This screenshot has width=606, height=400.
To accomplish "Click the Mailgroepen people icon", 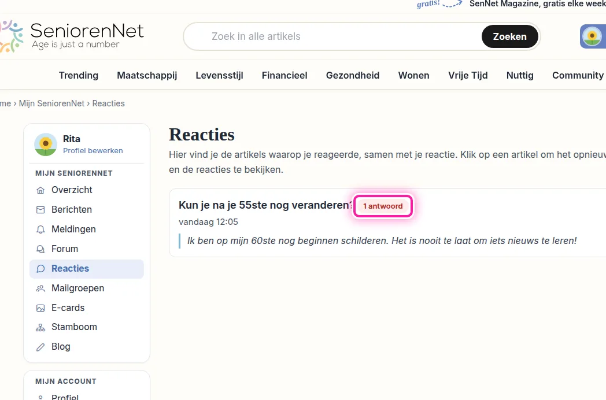I will click(x=40, y=288).
